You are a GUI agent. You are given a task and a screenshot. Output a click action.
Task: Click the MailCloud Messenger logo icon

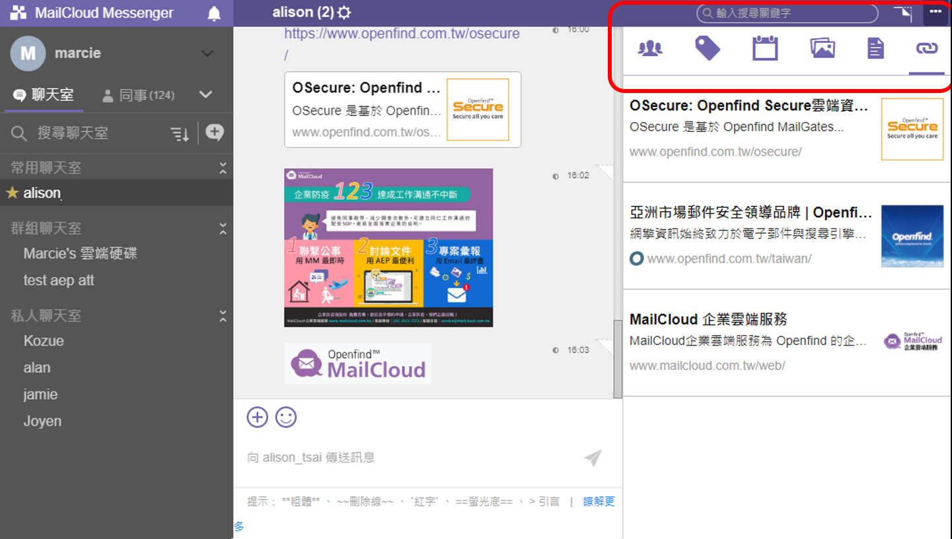(18, 13)
